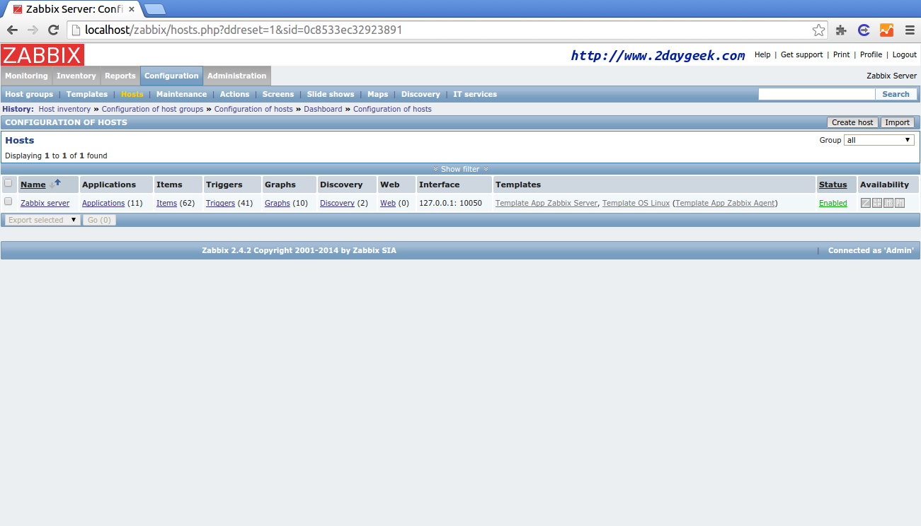Screen dimensions: 921x526
Task: Click the blue C arrow extension icon
Action: click(x=864, y=30)
